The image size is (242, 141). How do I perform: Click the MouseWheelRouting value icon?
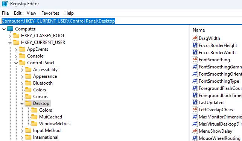(195, 138)
